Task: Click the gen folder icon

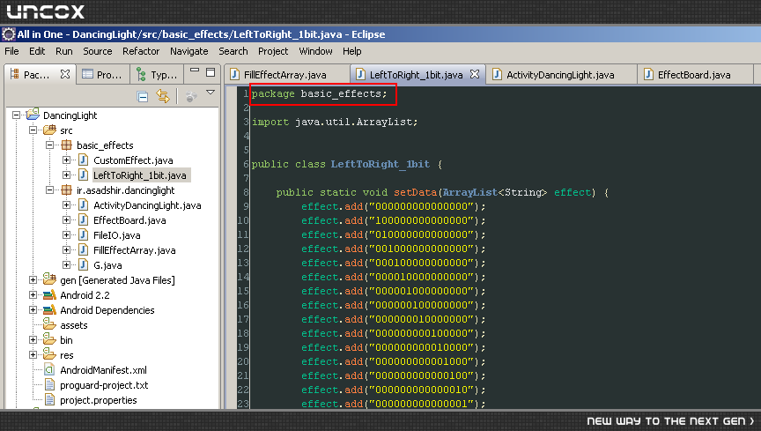Action: [x=49, y=279]
